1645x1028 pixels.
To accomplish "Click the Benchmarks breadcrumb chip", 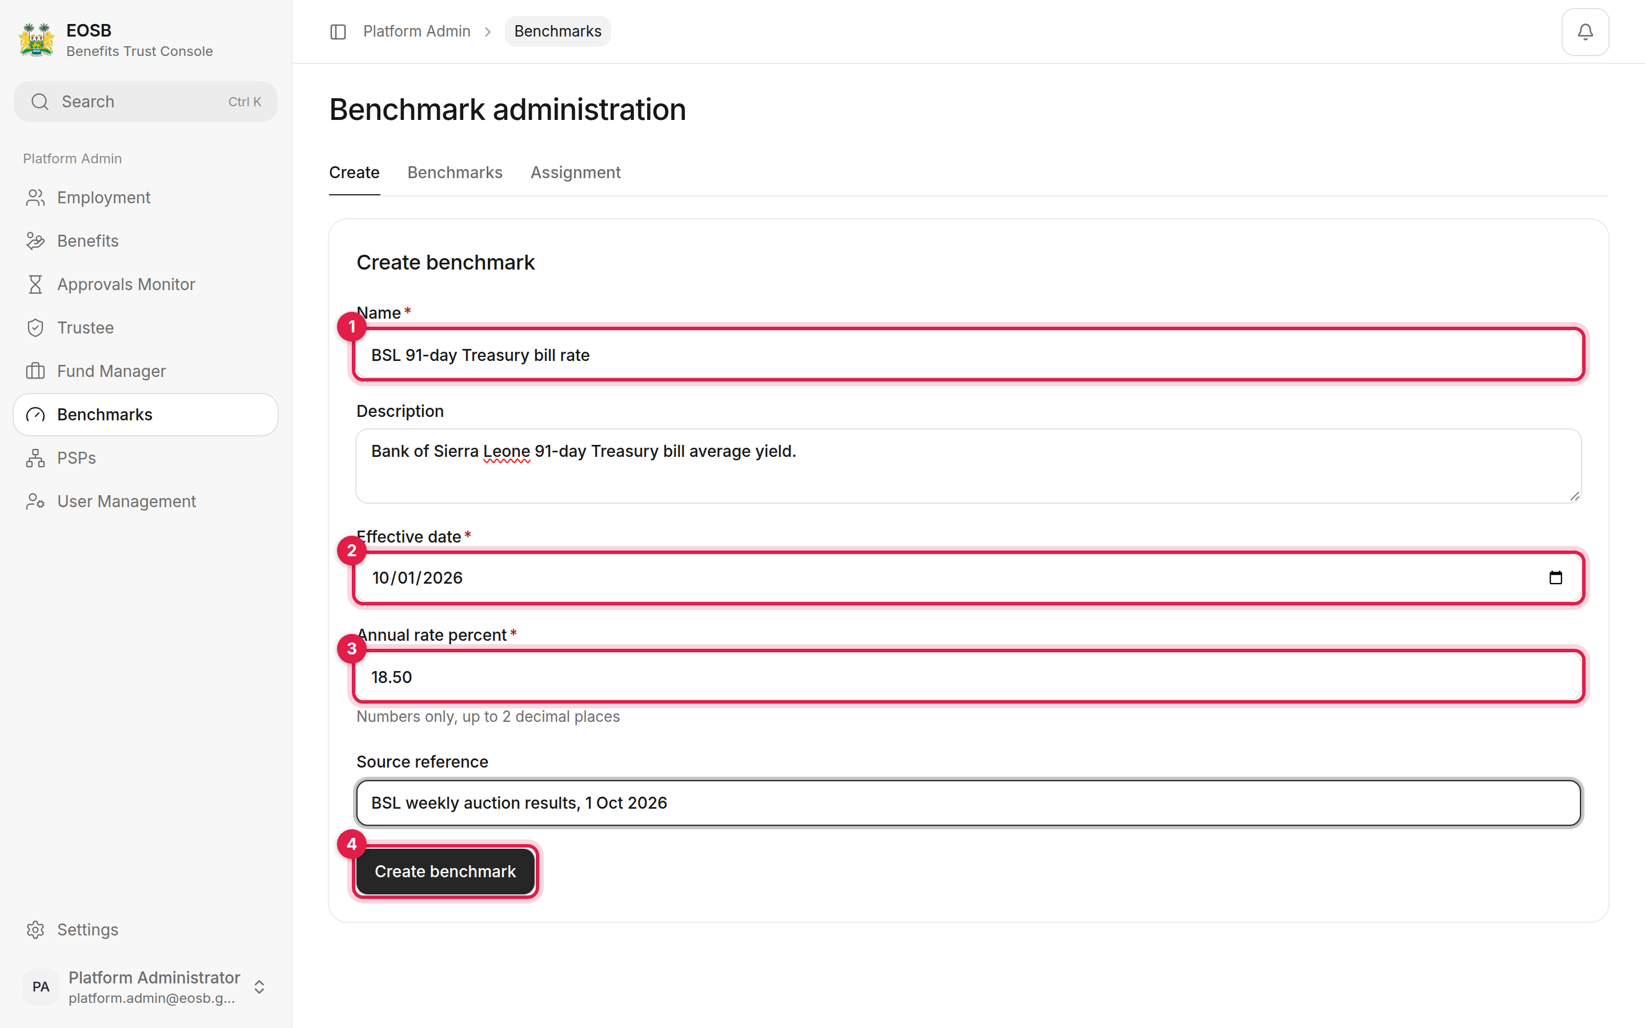I will (557, 31).
